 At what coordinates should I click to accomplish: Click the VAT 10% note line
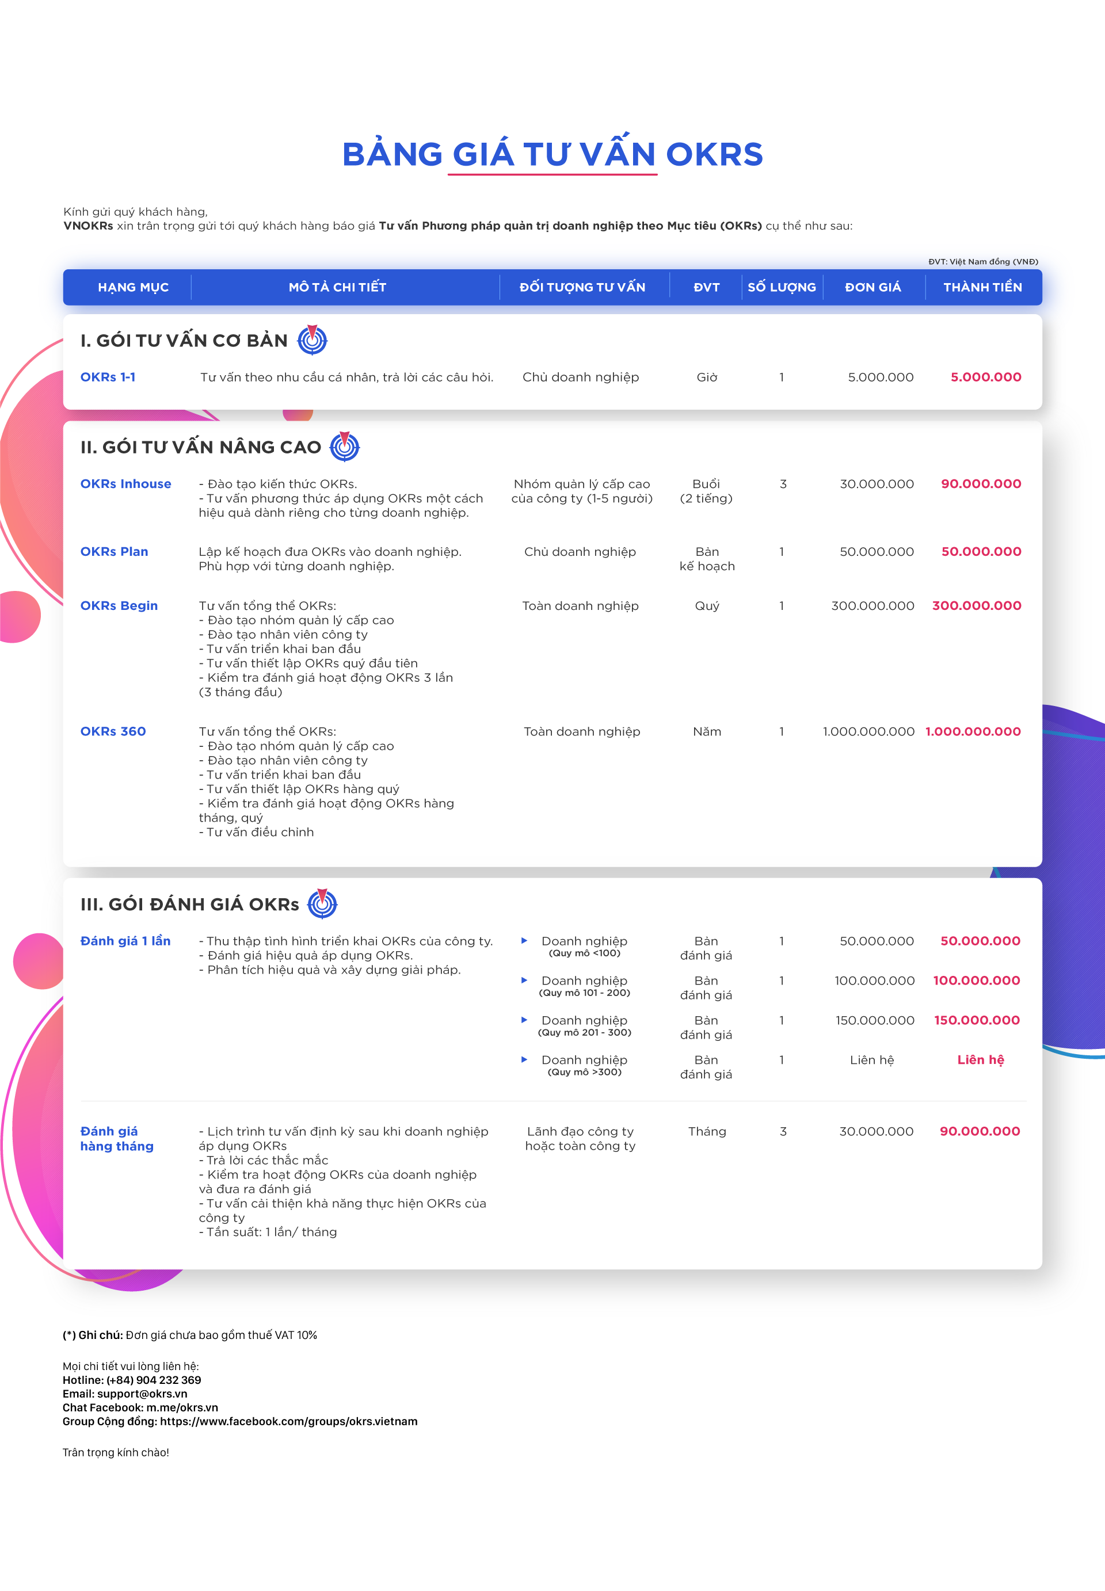[x=190, y=1335]
